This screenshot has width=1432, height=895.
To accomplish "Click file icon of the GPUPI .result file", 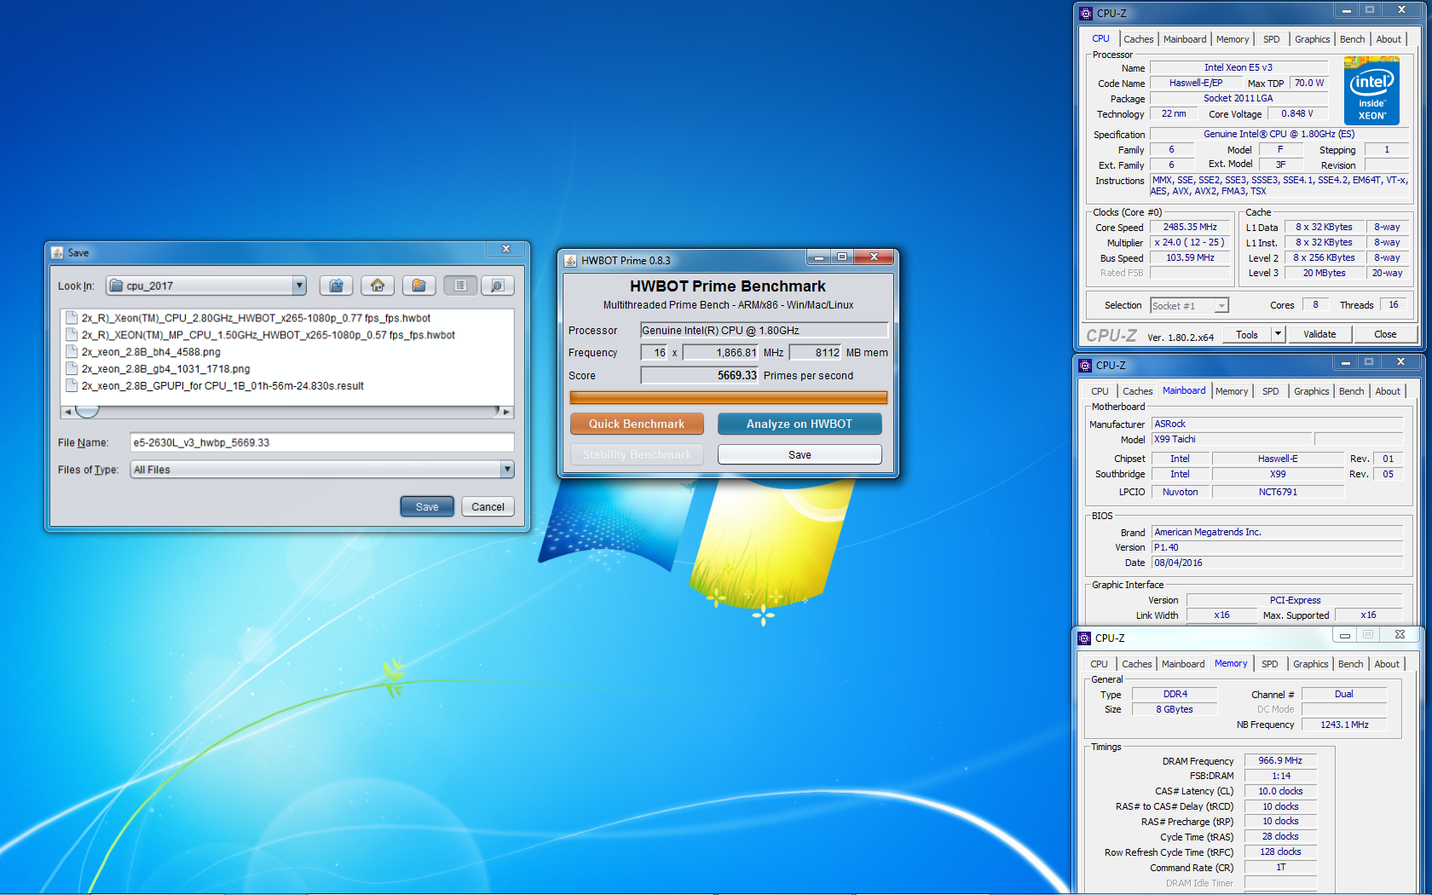I will coord(72,385).
